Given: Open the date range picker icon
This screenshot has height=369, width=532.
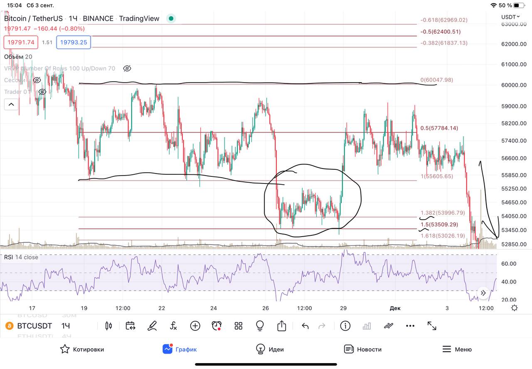Looking at the screenshot, I should [131, 326].
